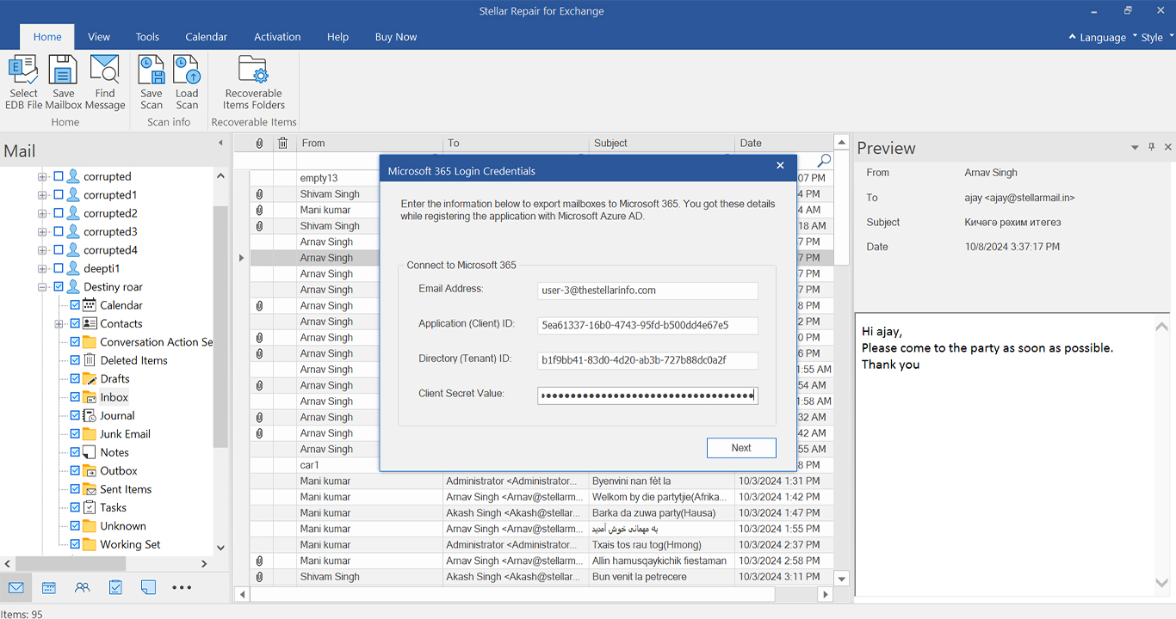Select the Deleted Items trash icon in tree
The width and height of the screenshot is (1176, 619).
[90, 360]
